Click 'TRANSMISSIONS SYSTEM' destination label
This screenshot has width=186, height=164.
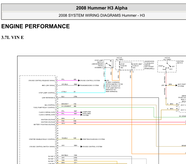89,86
